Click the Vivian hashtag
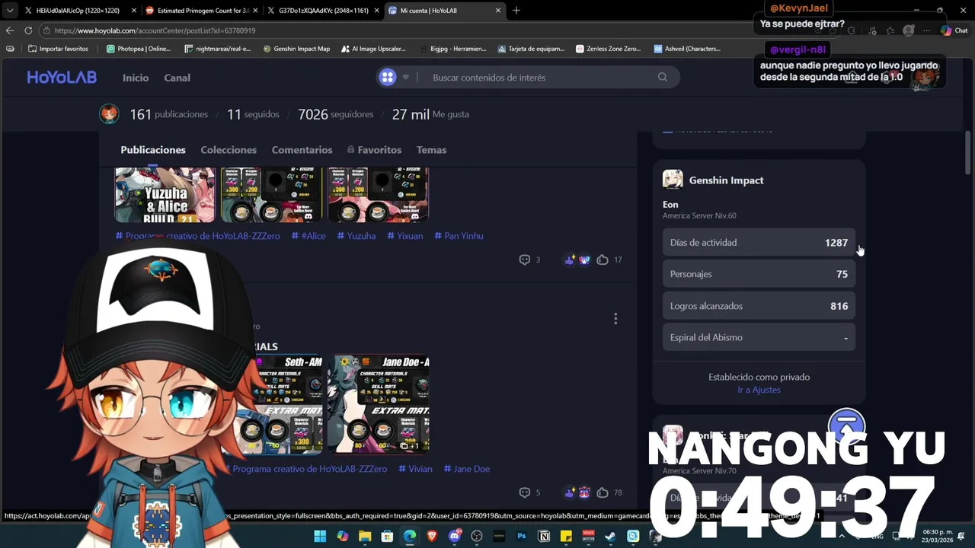The height and width of the screenshot is (548, 975). point(415,469)
